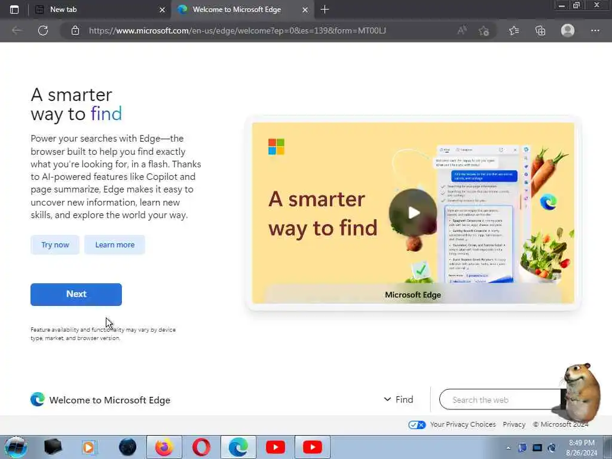The height and width of the screenshot is (459, 612).
Task: Click the 'A smarter way to find' heading
Action: point(76,105)
